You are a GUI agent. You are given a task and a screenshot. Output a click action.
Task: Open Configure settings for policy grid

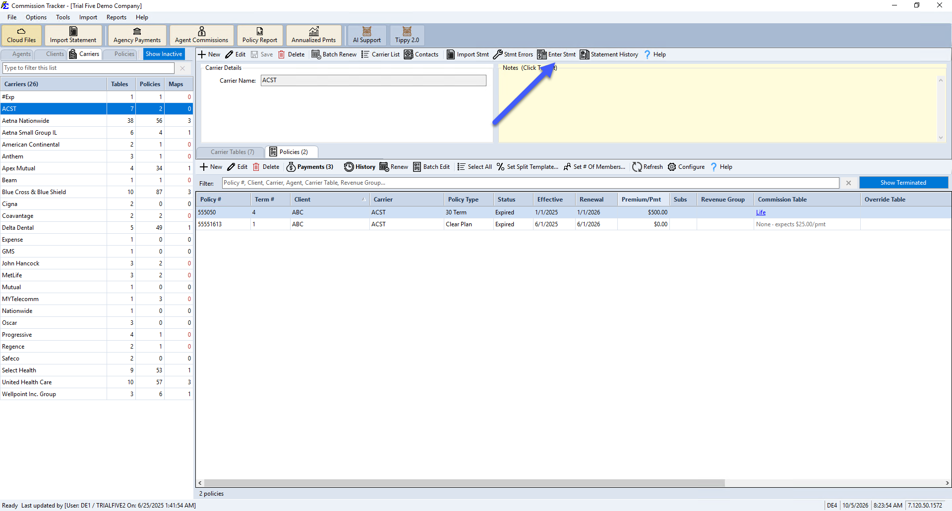click(686, 167)
